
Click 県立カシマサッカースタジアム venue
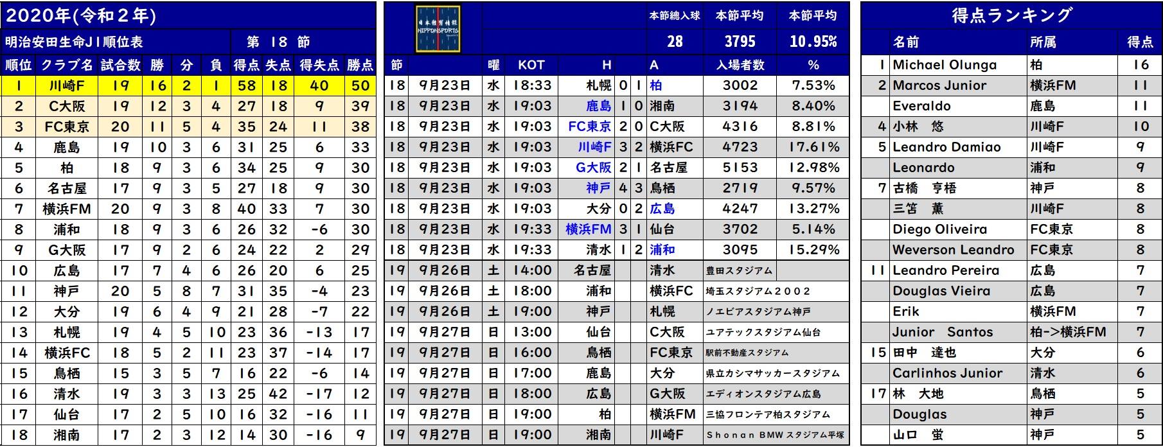[x=772, y=374]
